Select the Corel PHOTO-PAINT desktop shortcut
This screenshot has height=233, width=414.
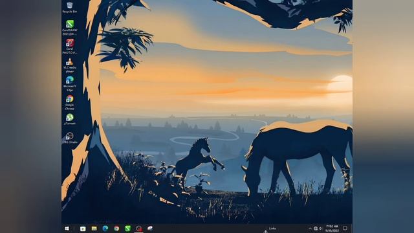[x=70, y=46]
